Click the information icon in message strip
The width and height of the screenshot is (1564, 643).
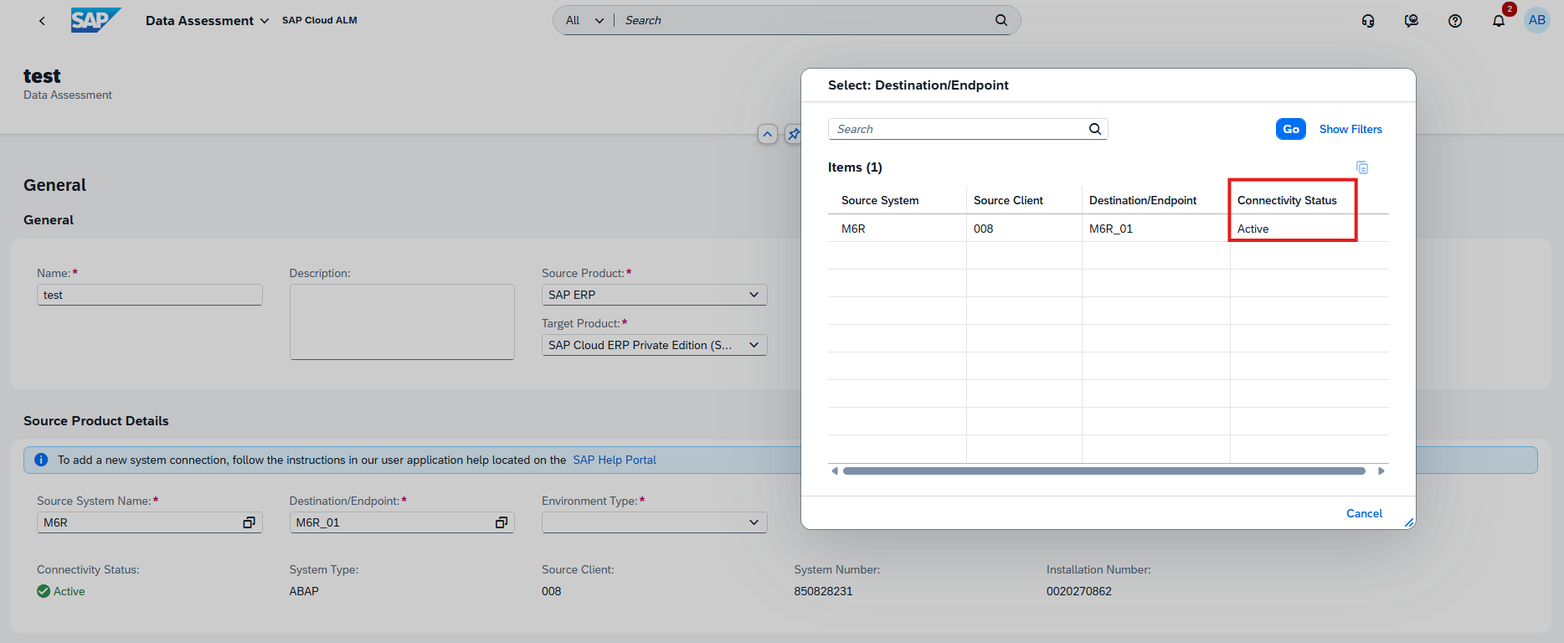[x=41, y=460]
